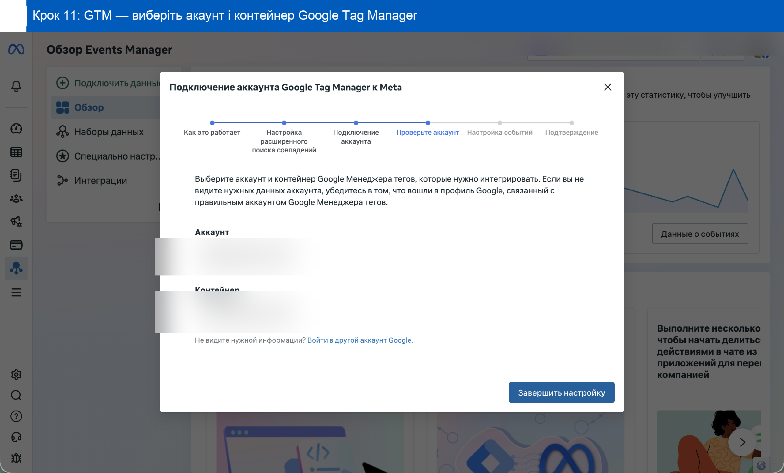Viewport: 784px width, 473px height.
Task: Open settings gear in left sidebar
Action: pos(16,374)
